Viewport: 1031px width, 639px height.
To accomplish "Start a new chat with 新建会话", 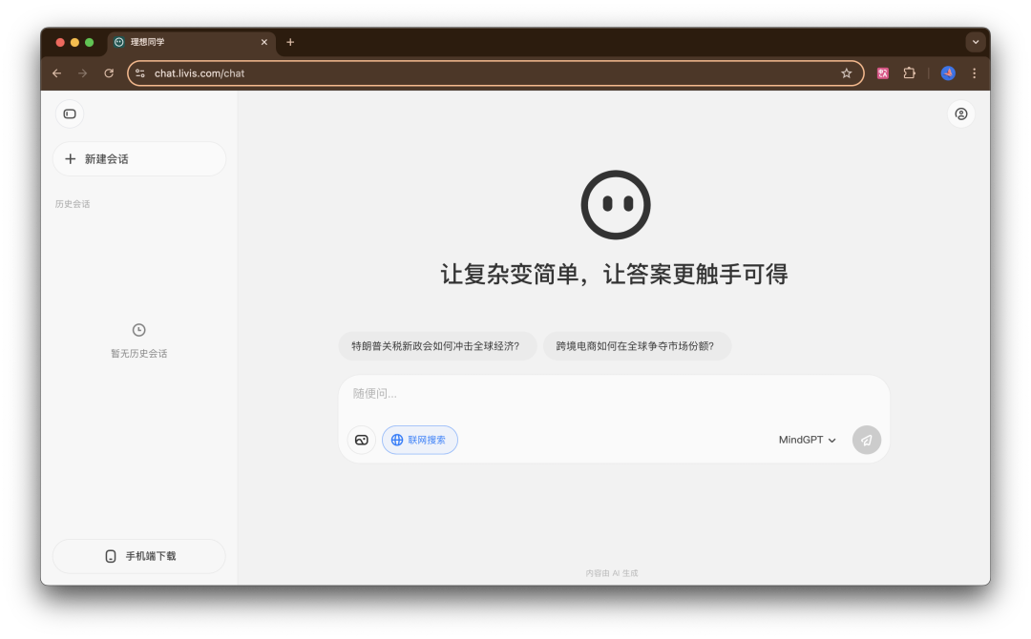I will (139, 159).
